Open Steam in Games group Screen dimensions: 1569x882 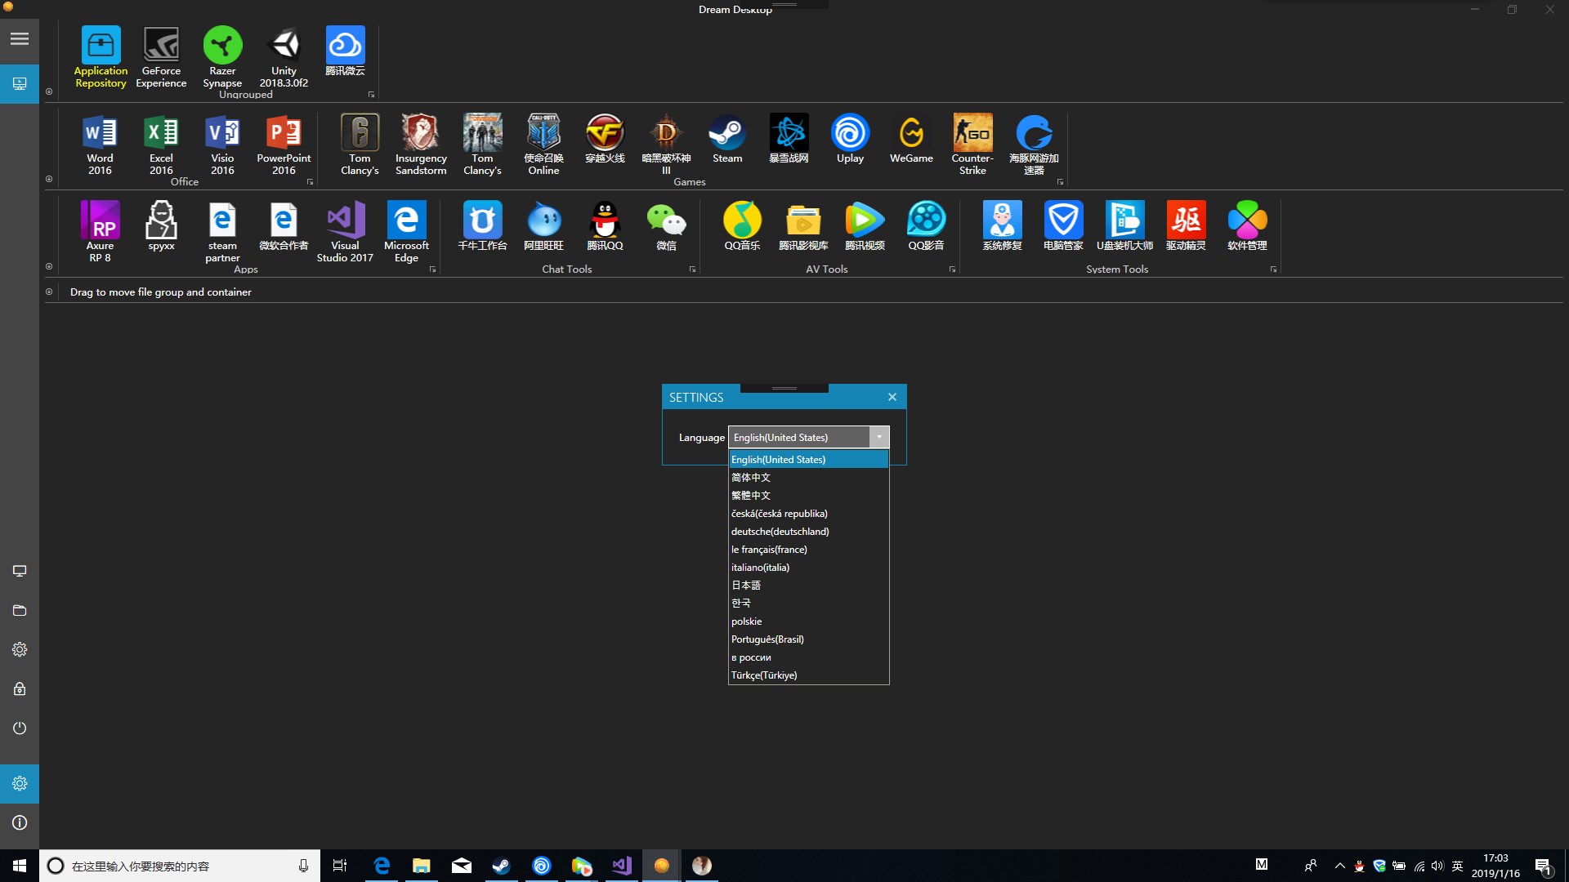(x=727, y=139)
